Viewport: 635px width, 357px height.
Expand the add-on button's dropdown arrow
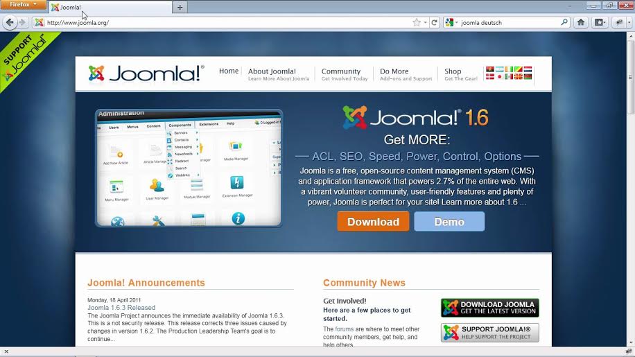click(x=629, y=23)
